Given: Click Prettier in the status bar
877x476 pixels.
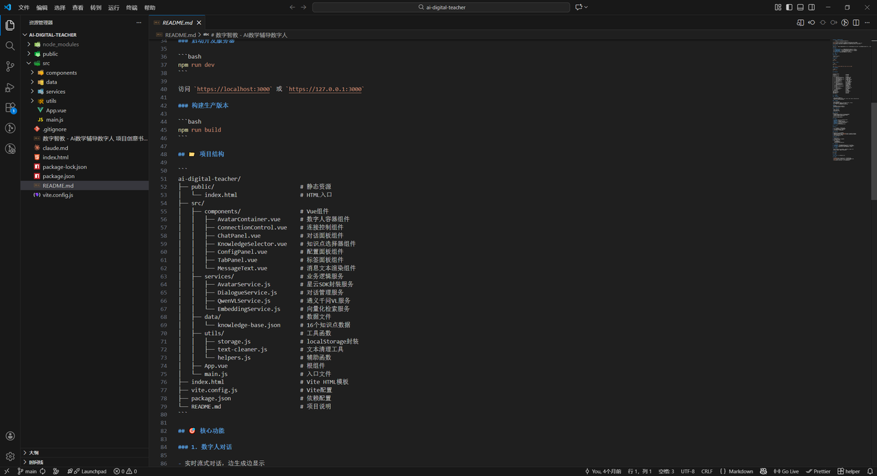Looking at the screenshot, I should point(818,471).
